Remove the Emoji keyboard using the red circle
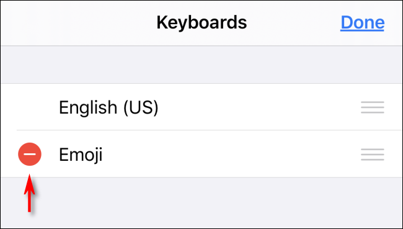The width and height of the screenshot is (403, 229). (x=30, y=154)
